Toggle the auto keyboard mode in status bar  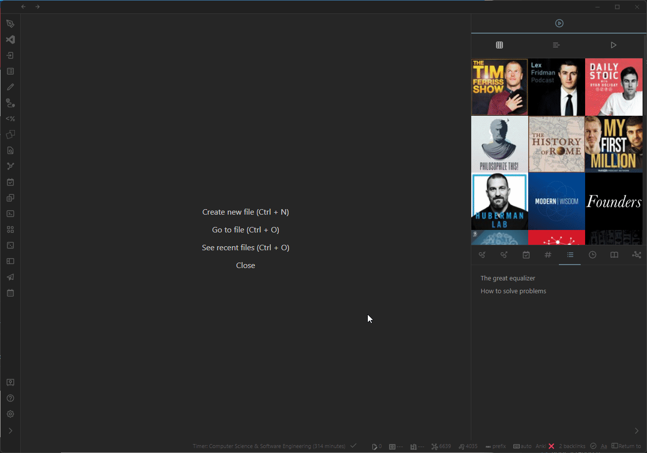[522, 446]
